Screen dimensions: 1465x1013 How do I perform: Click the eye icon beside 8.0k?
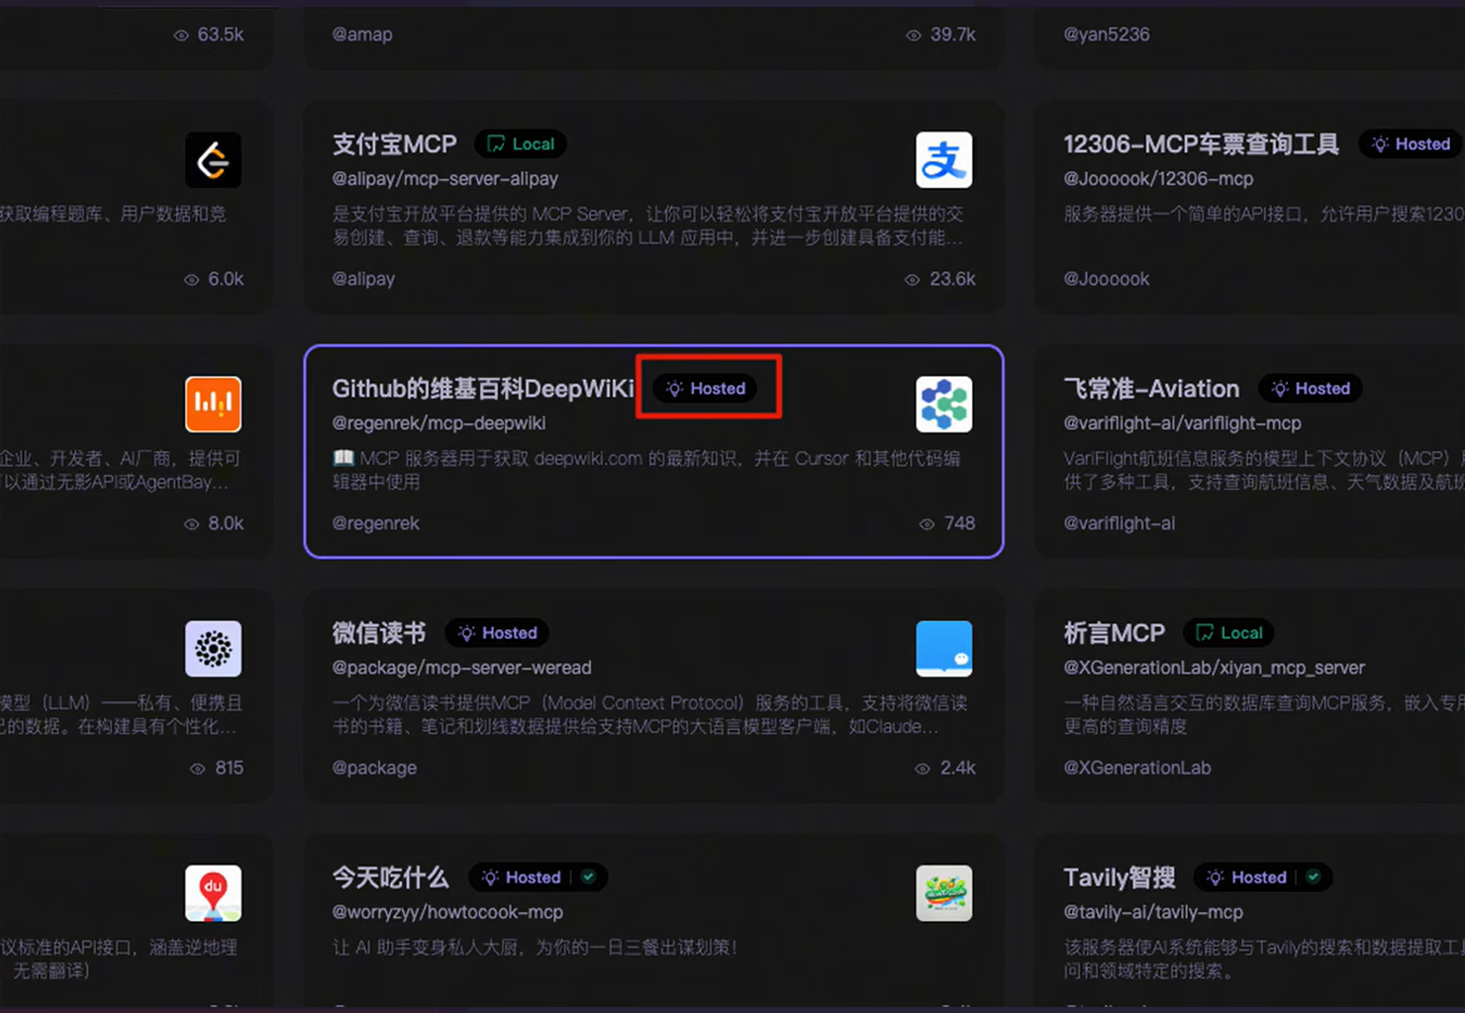tap(192, 524)
